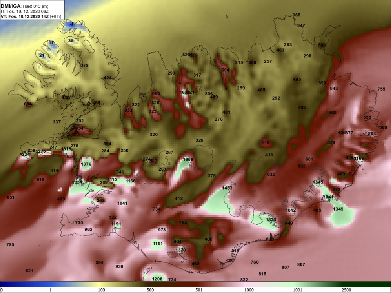Click the map value '379'
The image size is (391, 293).
click(85, 65)
